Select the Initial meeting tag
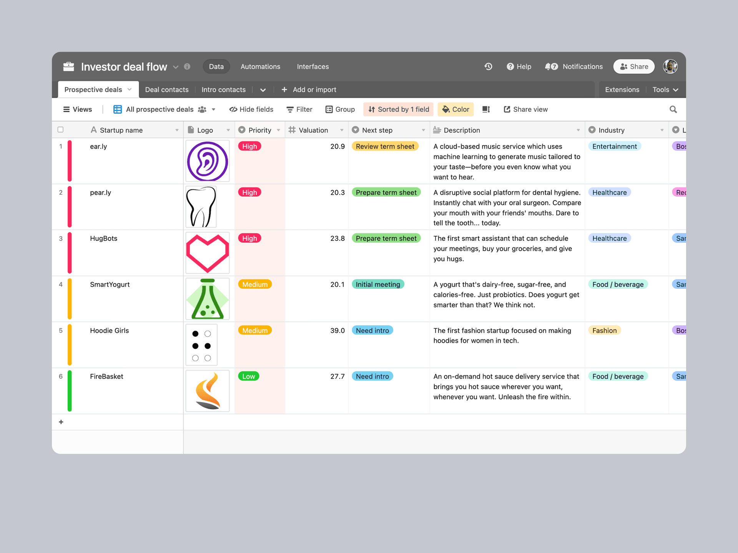Screen dimensions: 738x553 point(378,284)
